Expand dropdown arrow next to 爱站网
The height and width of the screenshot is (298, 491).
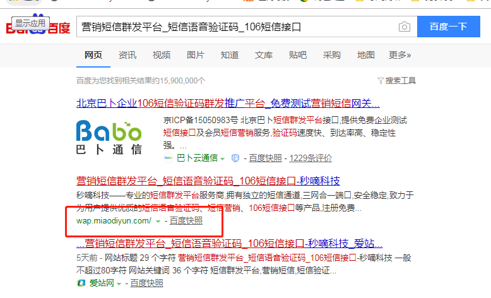click(119, 284)
